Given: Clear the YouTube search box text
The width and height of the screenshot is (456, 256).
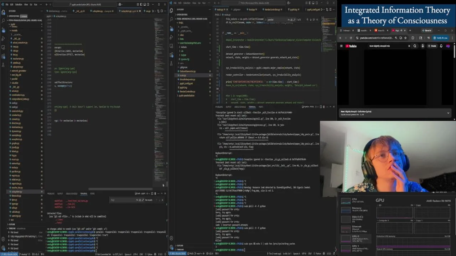Looking at the screenshot, I should (x=409, y=46).
